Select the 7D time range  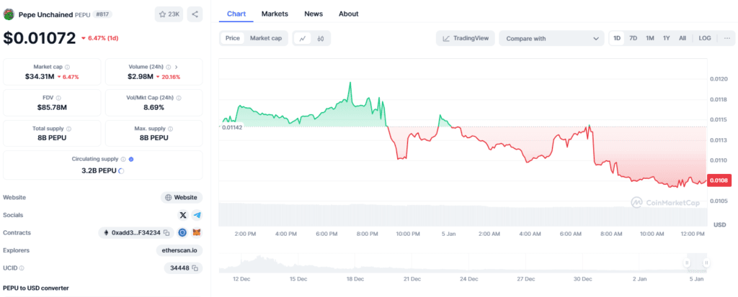633,39
